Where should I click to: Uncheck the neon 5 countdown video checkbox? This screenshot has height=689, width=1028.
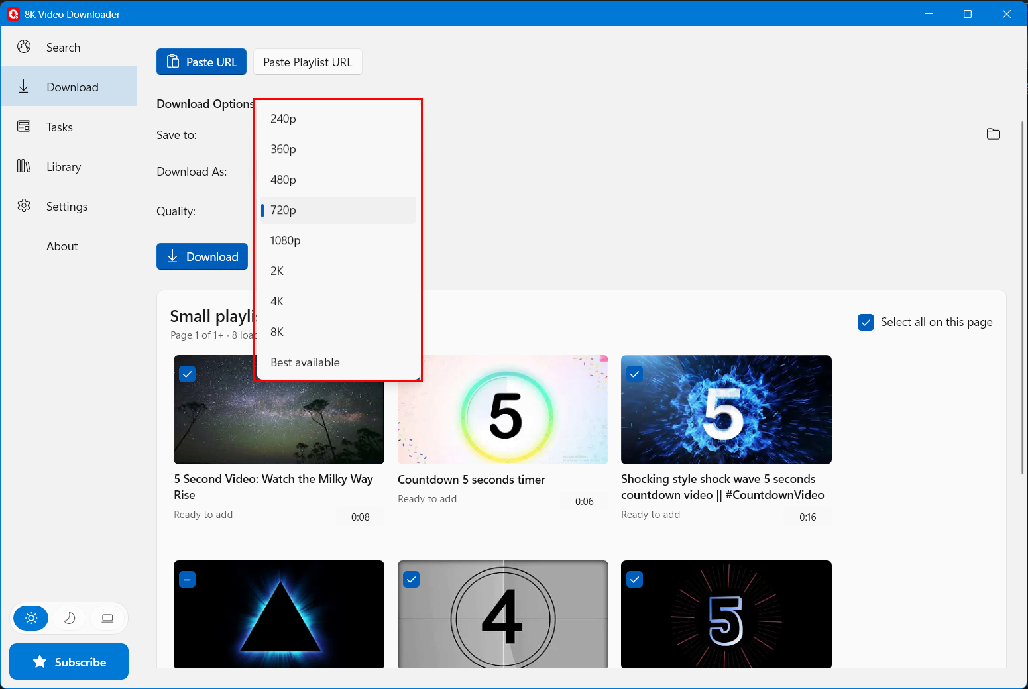(x=635, y=580)
